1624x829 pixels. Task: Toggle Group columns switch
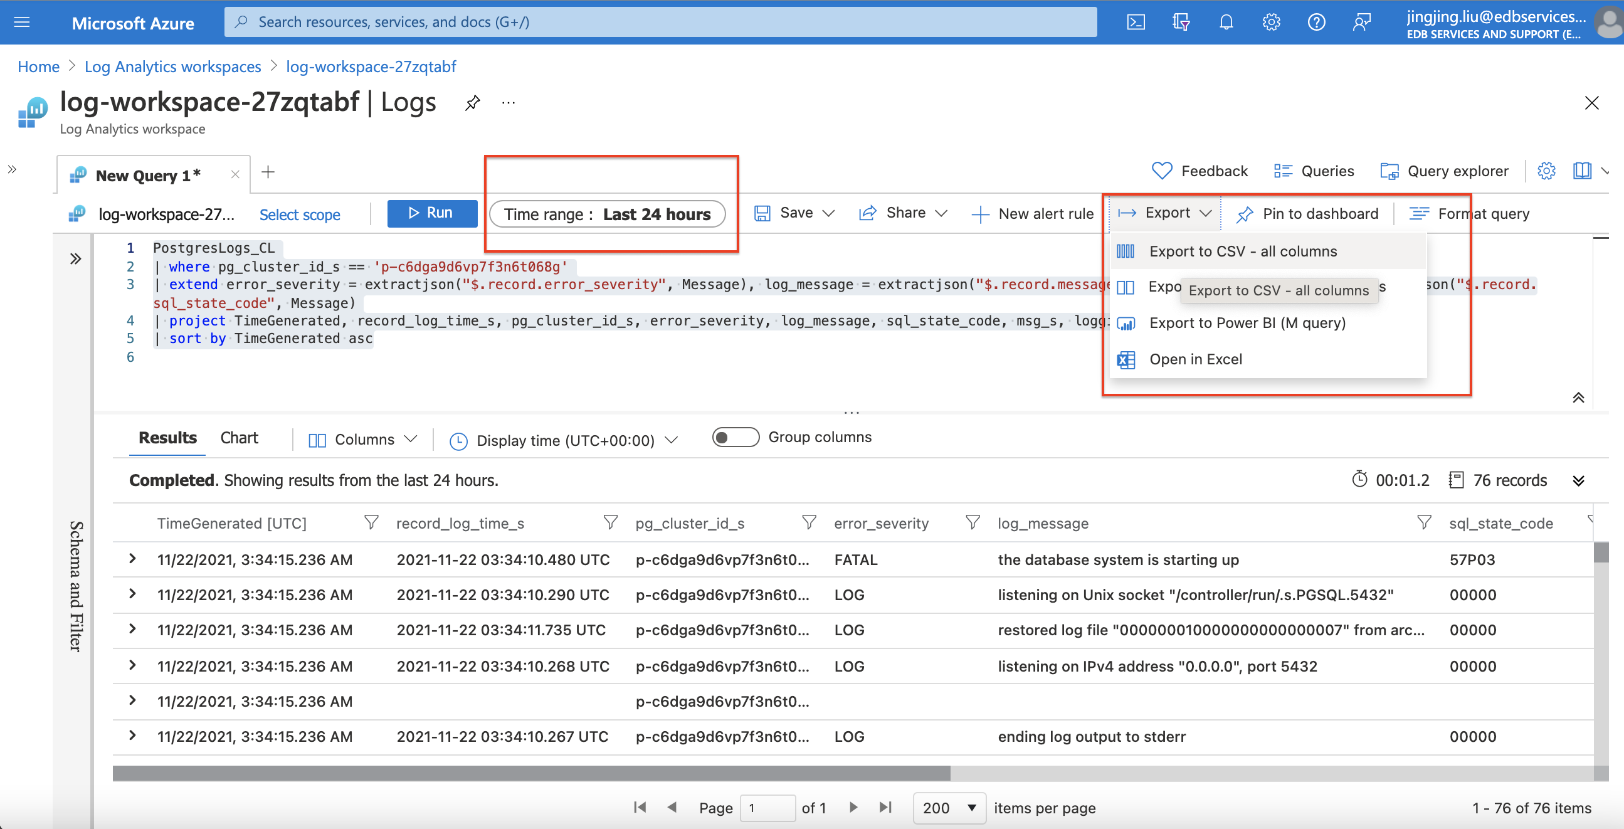pyautogui.click(x=735, y=438)
